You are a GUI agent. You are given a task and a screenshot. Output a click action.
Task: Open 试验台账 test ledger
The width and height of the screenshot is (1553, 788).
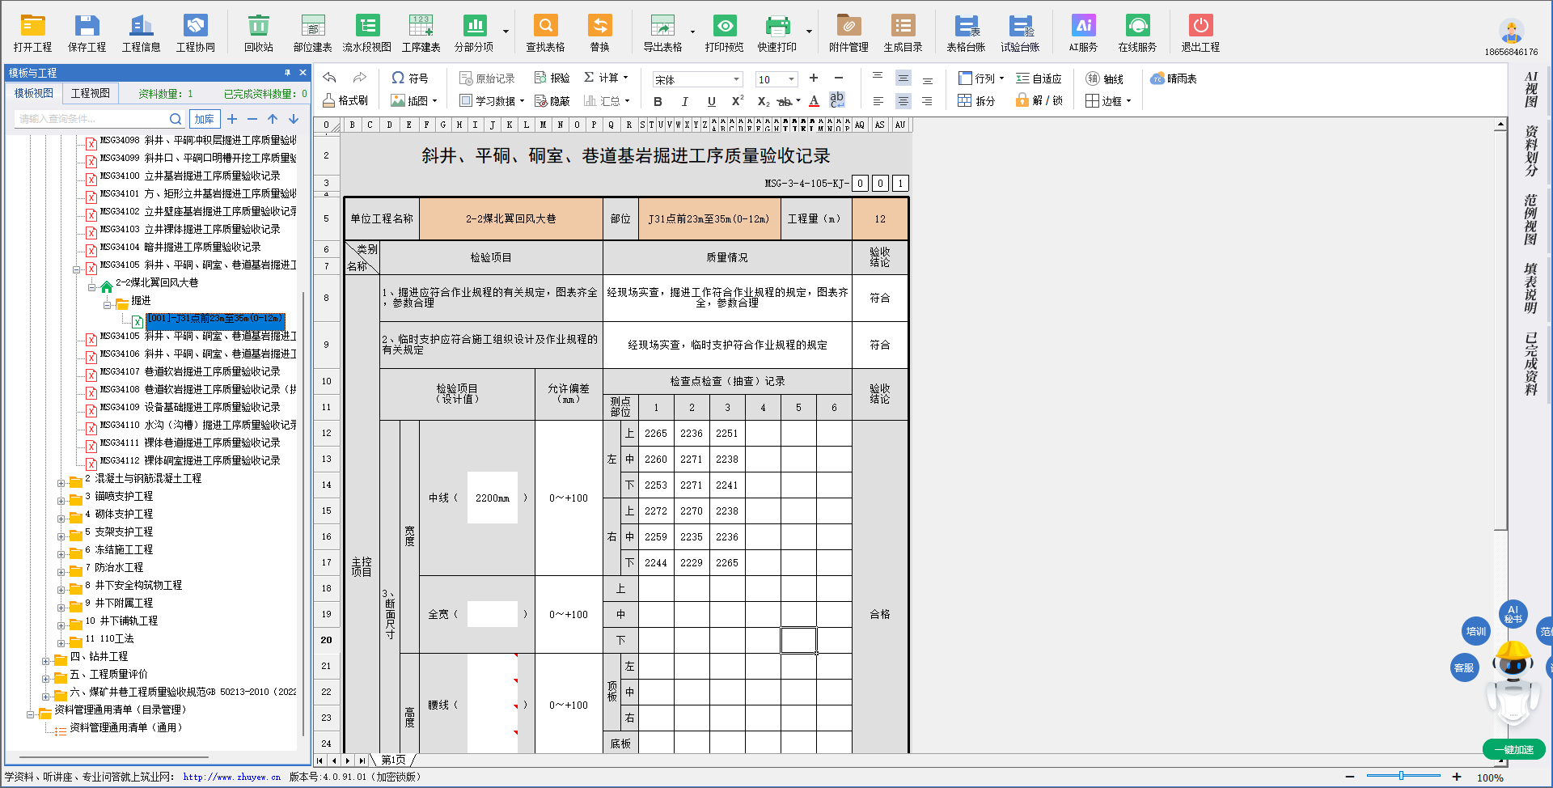coord(1021,33)
